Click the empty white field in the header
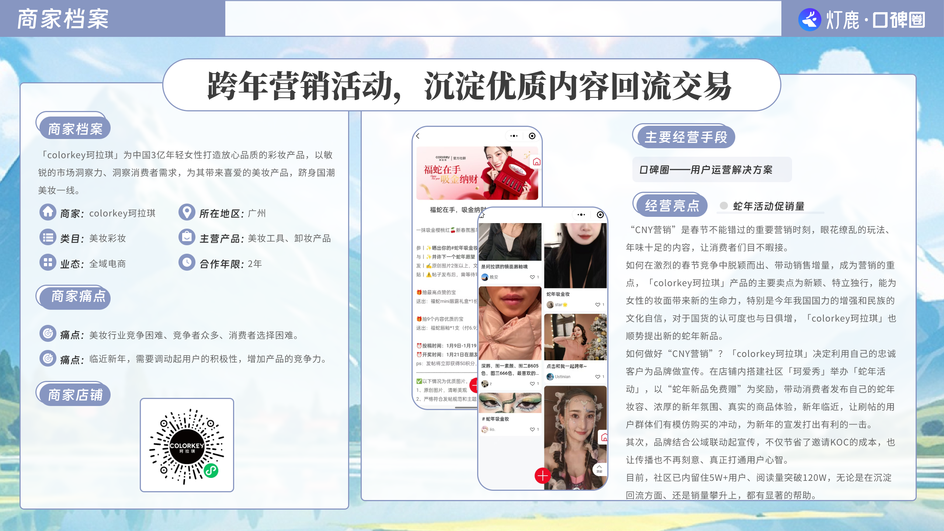This screenshot has width=944, height=531. coord(503,18)
